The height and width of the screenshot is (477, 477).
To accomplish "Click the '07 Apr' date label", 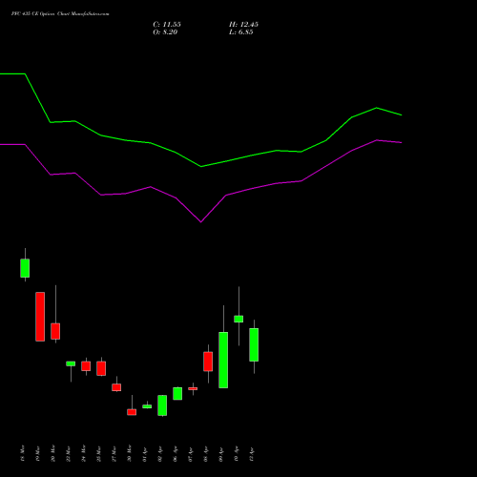I will pyautogui.click(x=191, y=454).
